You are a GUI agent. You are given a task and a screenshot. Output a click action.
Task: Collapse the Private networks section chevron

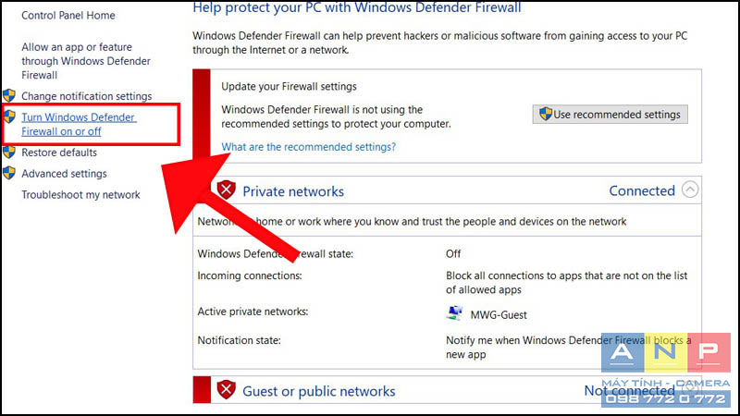tap(690, 190)
